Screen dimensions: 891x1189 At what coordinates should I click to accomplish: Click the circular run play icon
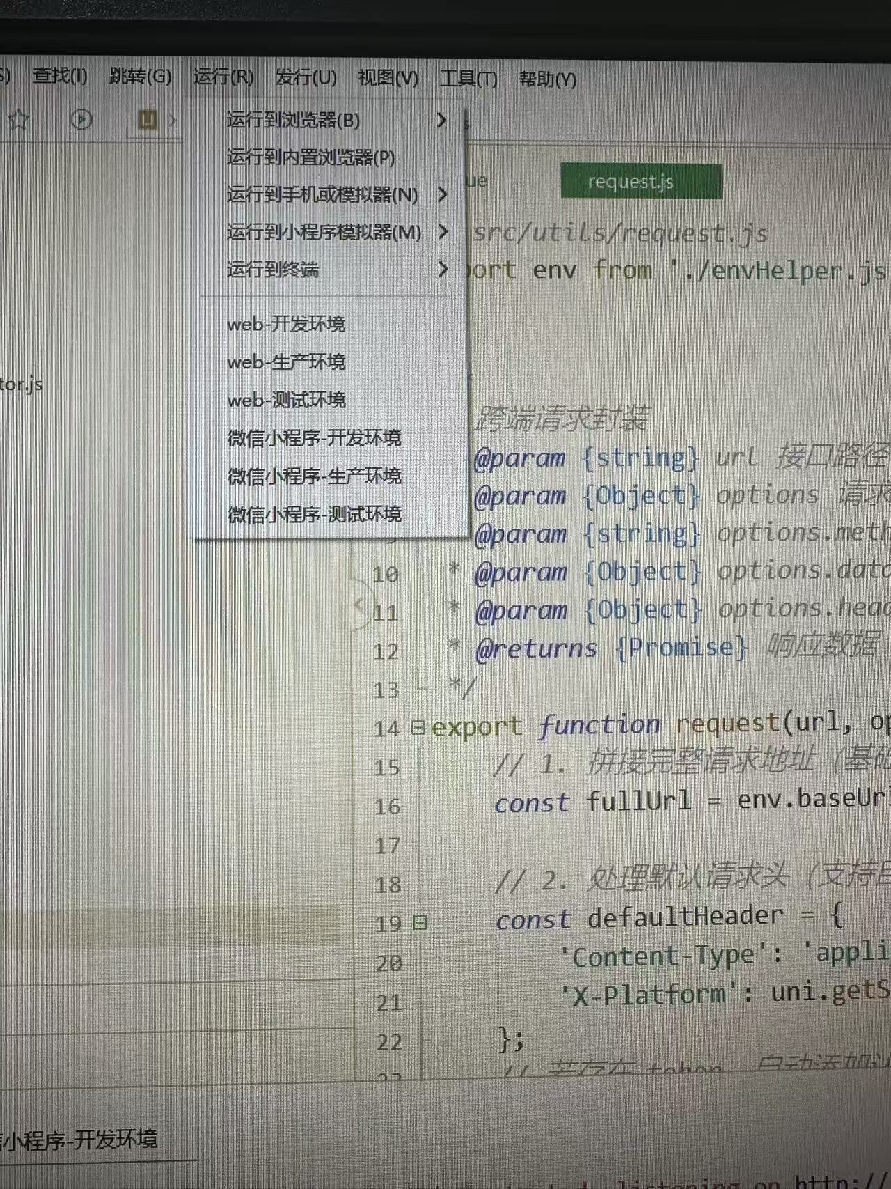(81, 120)
